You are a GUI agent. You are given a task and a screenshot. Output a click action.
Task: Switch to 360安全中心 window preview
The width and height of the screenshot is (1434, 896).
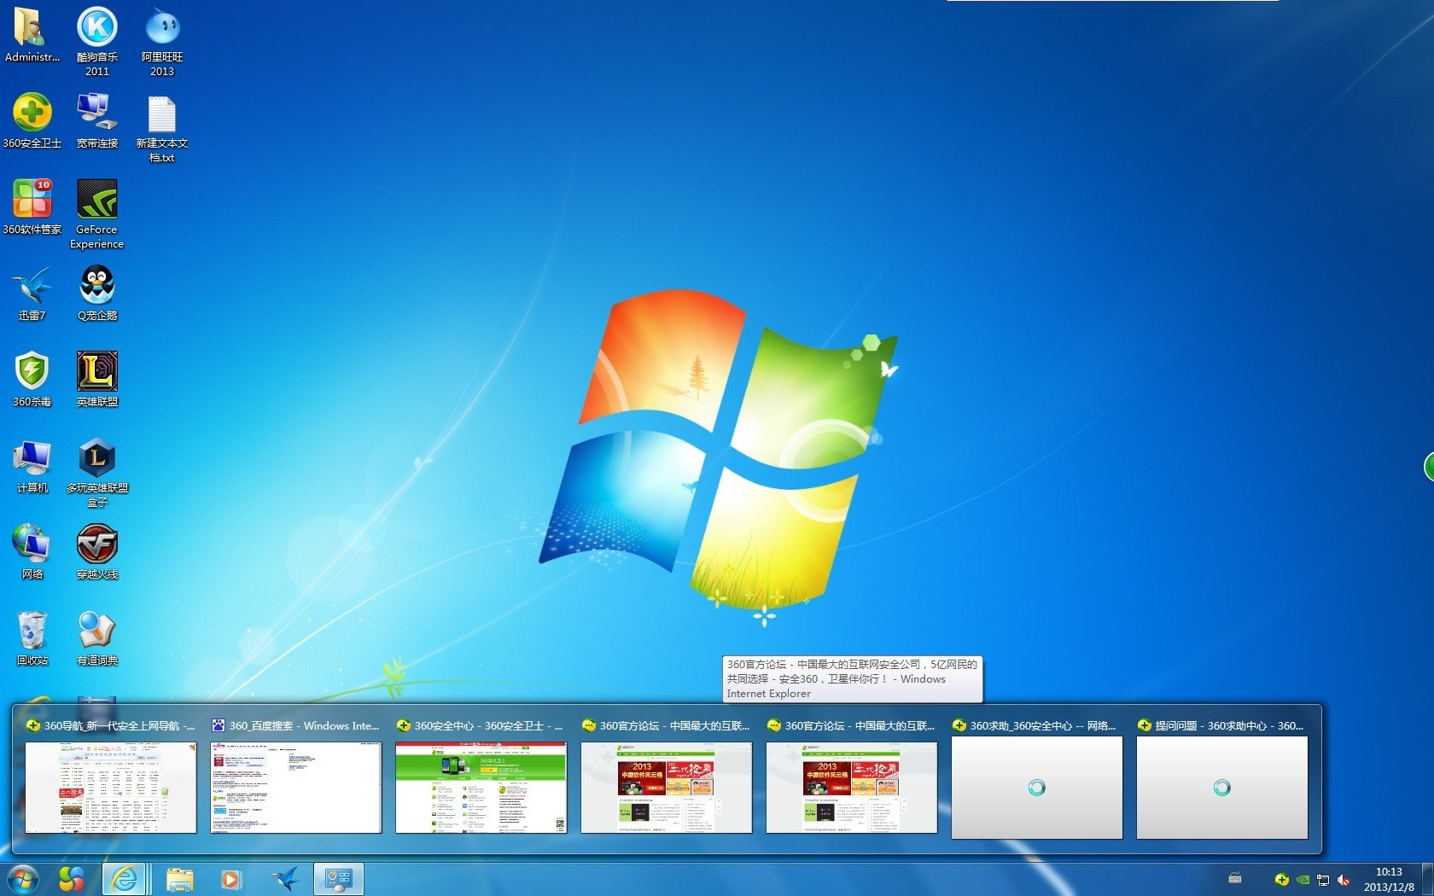point(481,786)
